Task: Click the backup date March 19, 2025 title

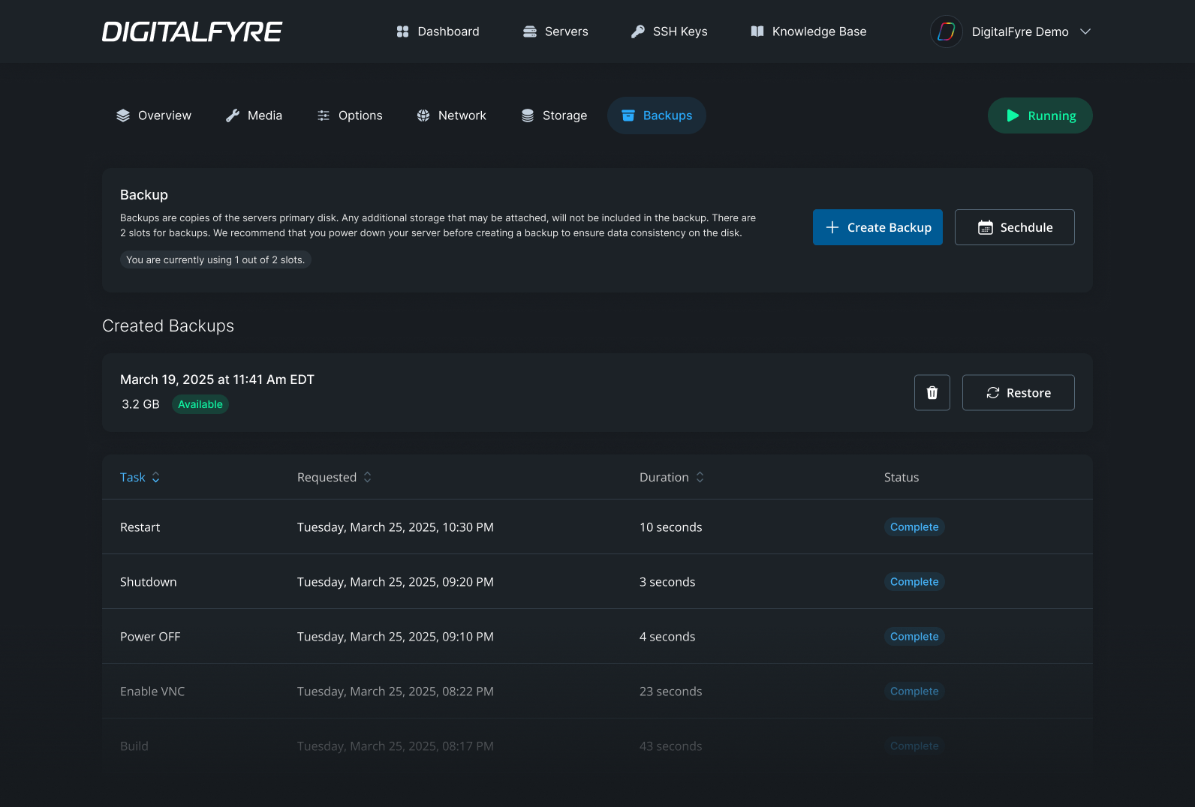Action: 217,379
